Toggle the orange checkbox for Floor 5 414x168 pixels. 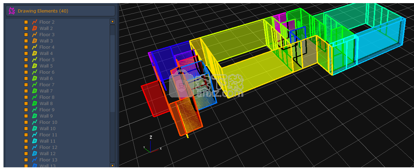coord(26,60)
